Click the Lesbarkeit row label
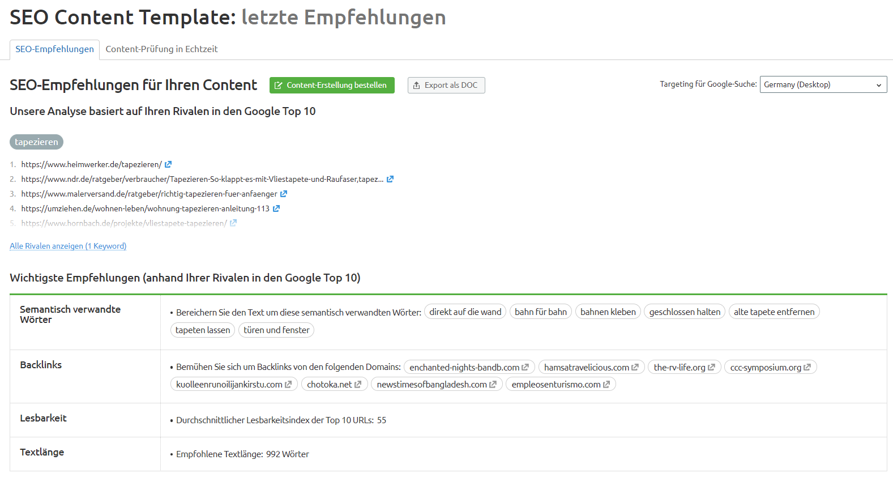Image resolution: width=893 pixels, height=477 pixels. pos(43,418)
